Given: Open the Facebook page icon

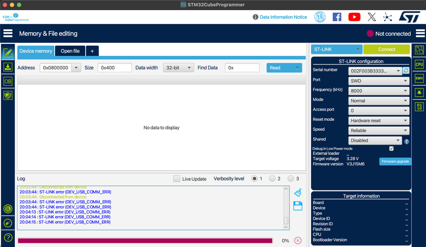Looking at the screenshot, I should [x=337, y=17].
